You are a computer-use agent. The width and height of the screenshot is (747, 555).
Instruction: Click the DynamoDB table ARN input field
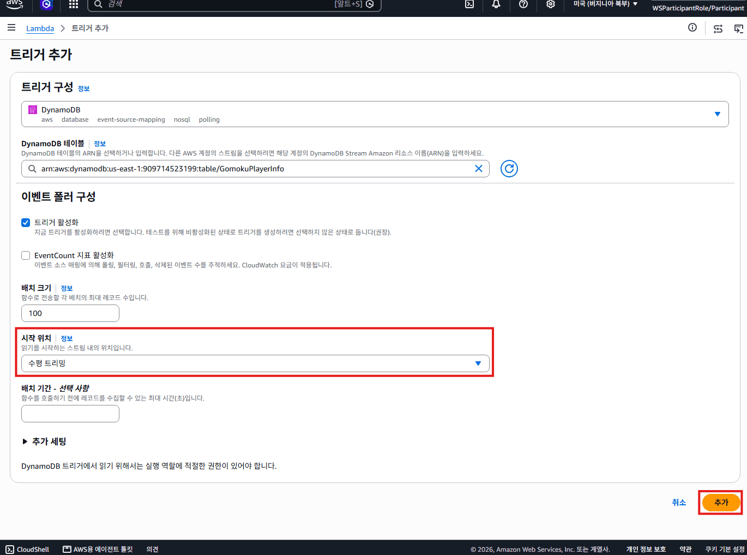point(255,169)
